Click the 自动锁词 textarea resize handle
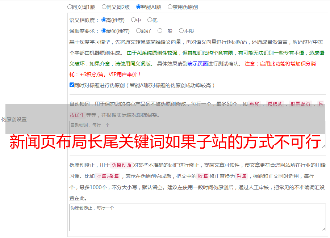 click(x=323, y=146)
